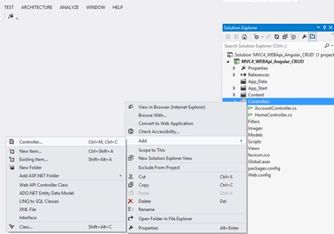
Task: Click the Collapse All icon in Solution Explorer
Action: (x=285, y=37)
